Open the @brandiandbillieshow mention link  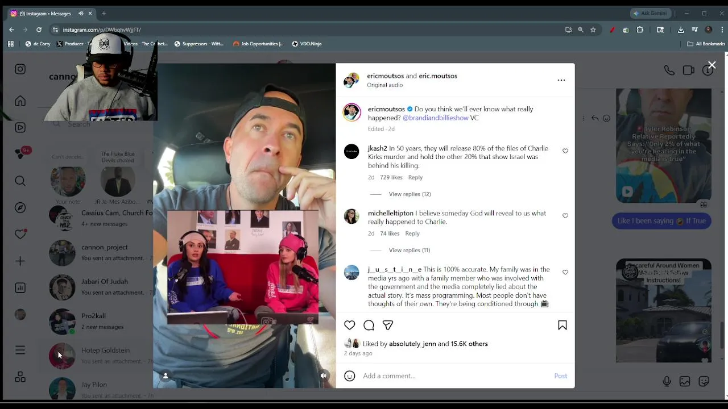[436, 118]
